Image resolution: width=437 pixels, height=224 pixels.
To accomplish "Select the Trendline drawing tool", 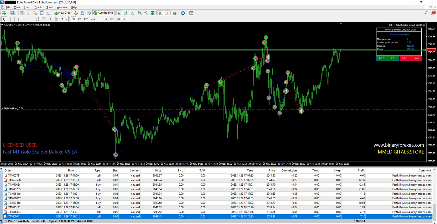I will pyautogui.click(x=31, y=19).
